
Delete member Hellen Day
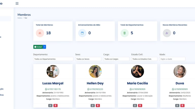[98, 105]
